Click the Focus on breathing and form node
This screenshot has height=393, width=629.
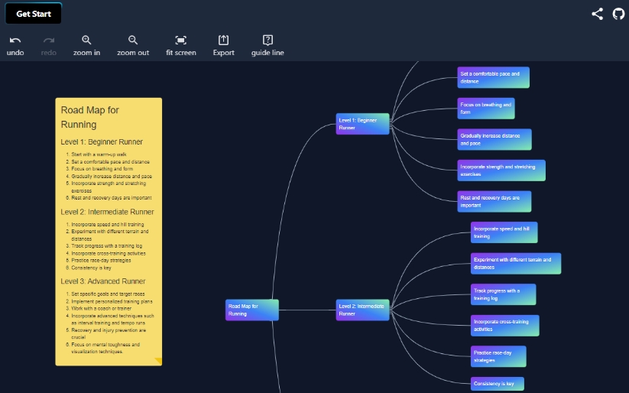[x=486, y=109]
